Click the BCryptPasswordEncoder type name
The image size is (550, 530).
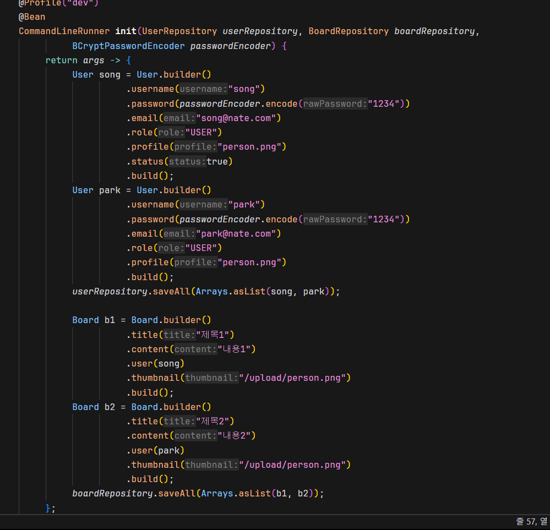click(x=128, y=46)
